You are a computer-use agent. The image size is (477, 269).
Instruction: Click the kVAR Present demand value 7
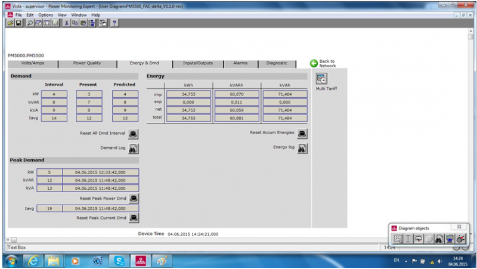(x=89, y=102)
